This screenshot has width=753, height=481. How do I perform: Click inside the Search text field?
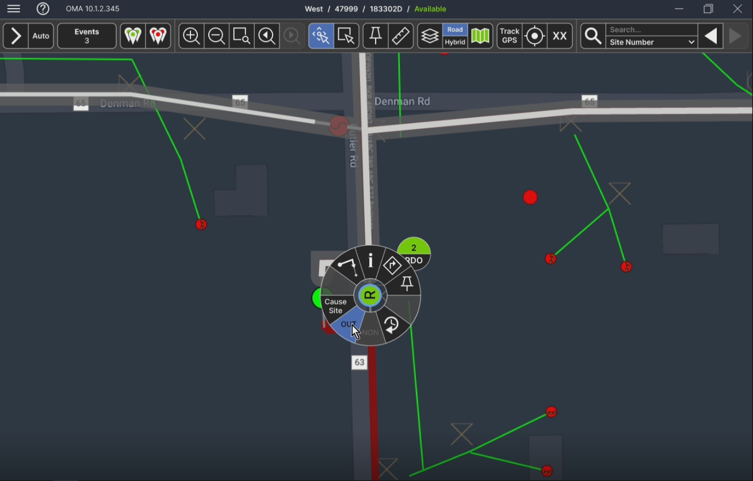click(x=650, y=29)
